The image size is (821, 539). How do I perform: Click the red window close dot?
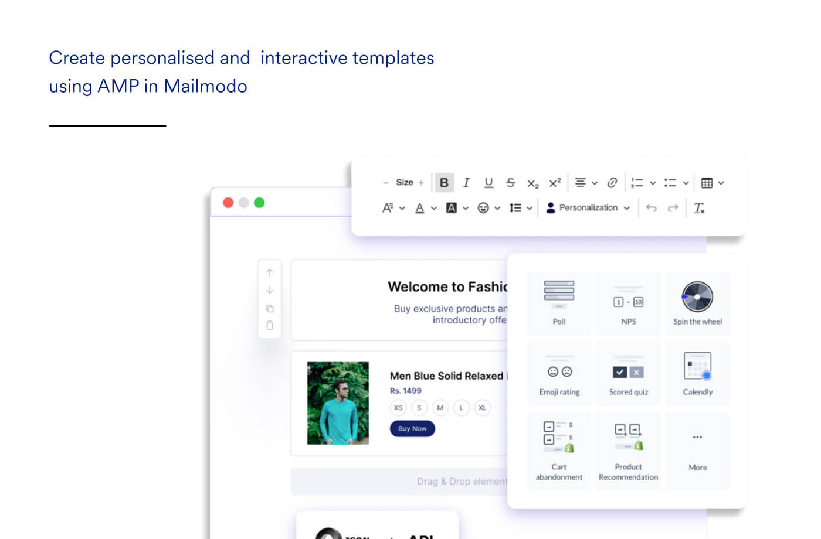[x=228, y=203]
